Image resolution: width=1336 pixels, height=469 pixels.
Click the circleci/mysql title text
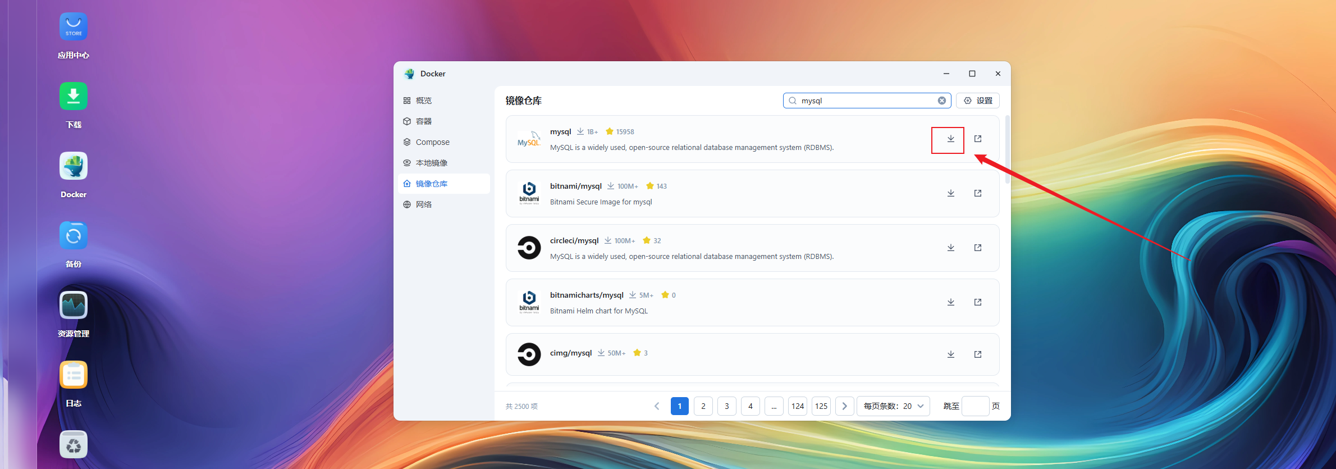click(x=574, y=240)
